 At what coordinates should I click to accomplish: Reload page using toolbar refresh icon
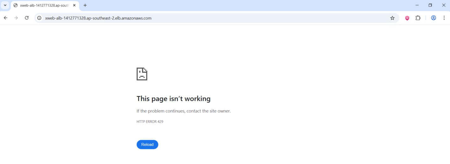[27, 18]
